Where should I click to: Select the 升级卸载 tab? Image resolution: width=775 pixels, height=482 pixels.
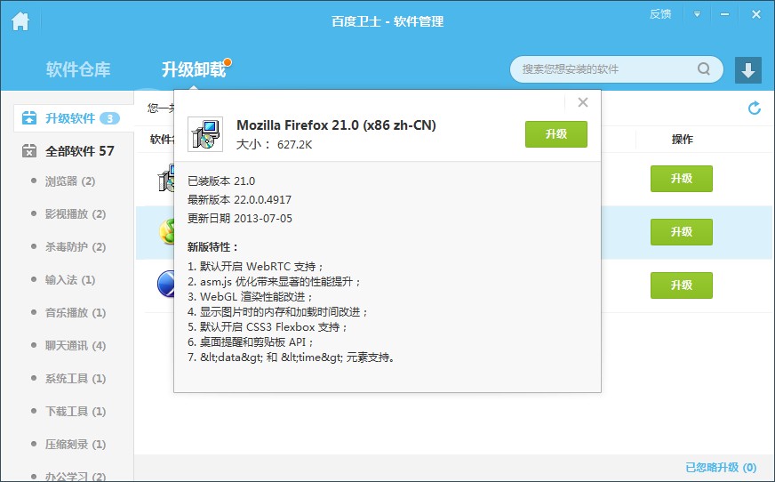coord(194,69)
